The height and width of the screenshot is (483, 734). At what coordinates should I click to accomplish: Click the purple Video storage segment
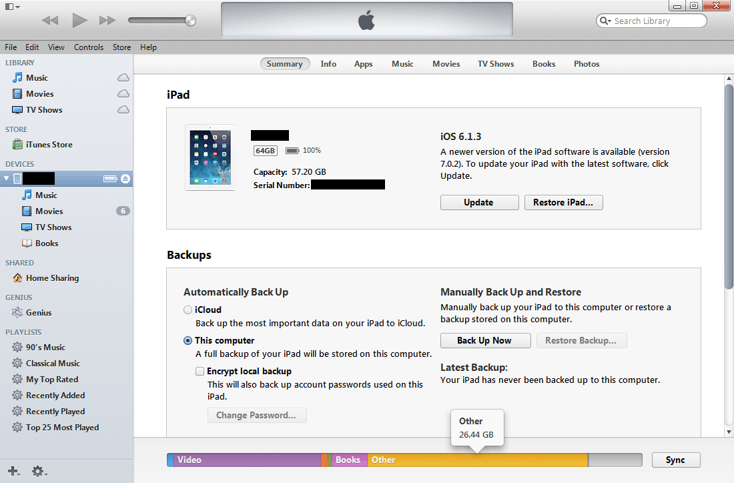point(247,460)
